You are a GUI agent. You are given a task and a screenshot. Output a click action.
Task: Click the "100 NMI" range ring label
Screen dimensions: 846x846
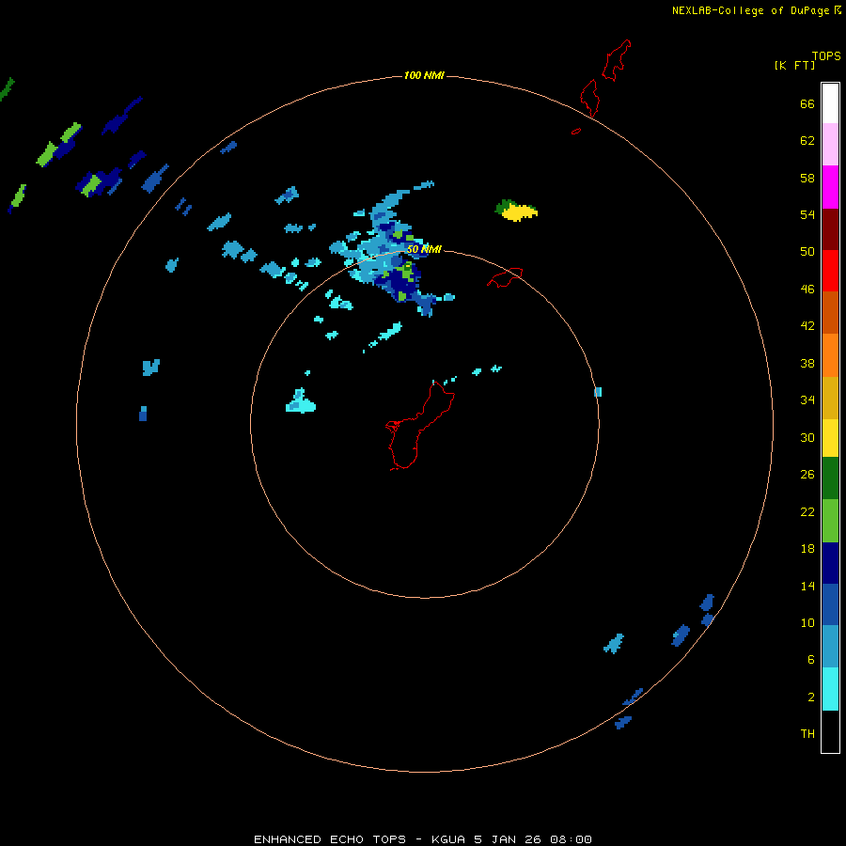pyautogui.click(x=424, y=75)
